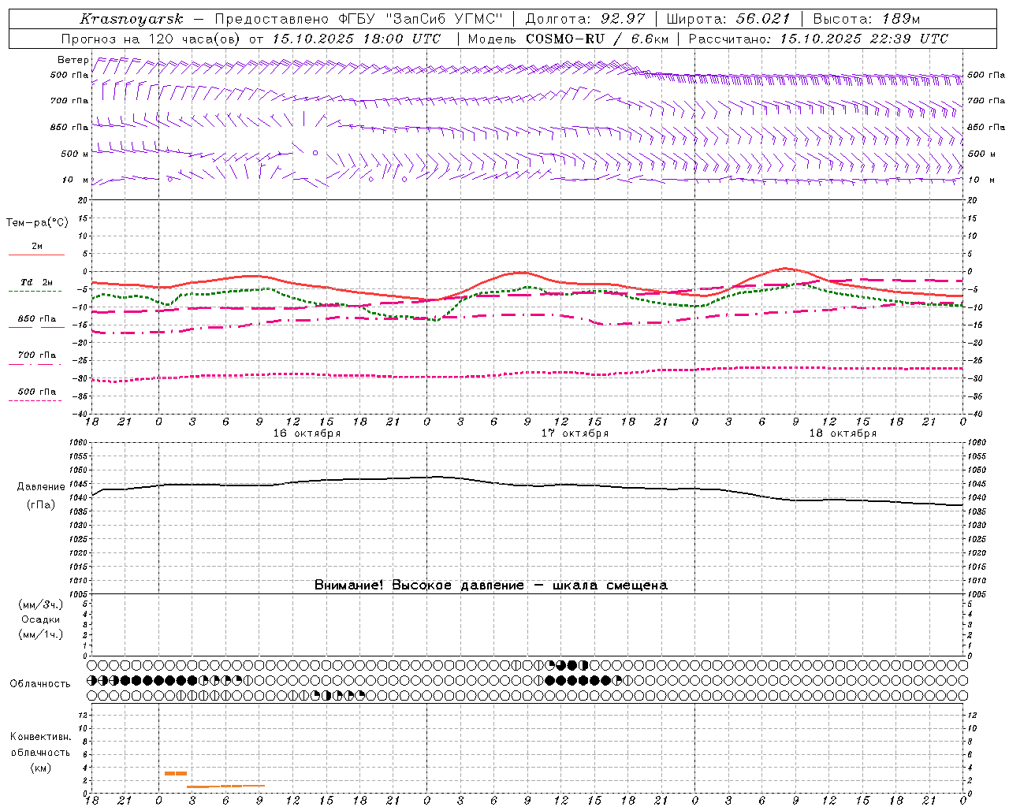
Task: Click the Тем-ра(°C) axis title
Action: (x=37, y=223)
